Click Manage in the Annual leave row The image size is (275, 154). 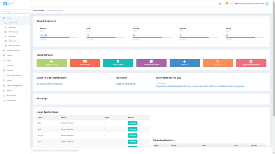[x=133, y=136]
